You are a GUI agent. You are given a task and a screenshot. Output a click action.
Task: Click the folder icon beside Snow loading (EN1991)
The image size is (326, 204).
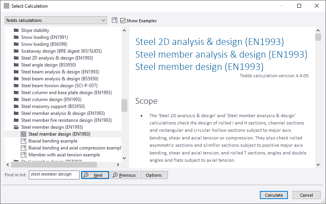click(16, 37)
